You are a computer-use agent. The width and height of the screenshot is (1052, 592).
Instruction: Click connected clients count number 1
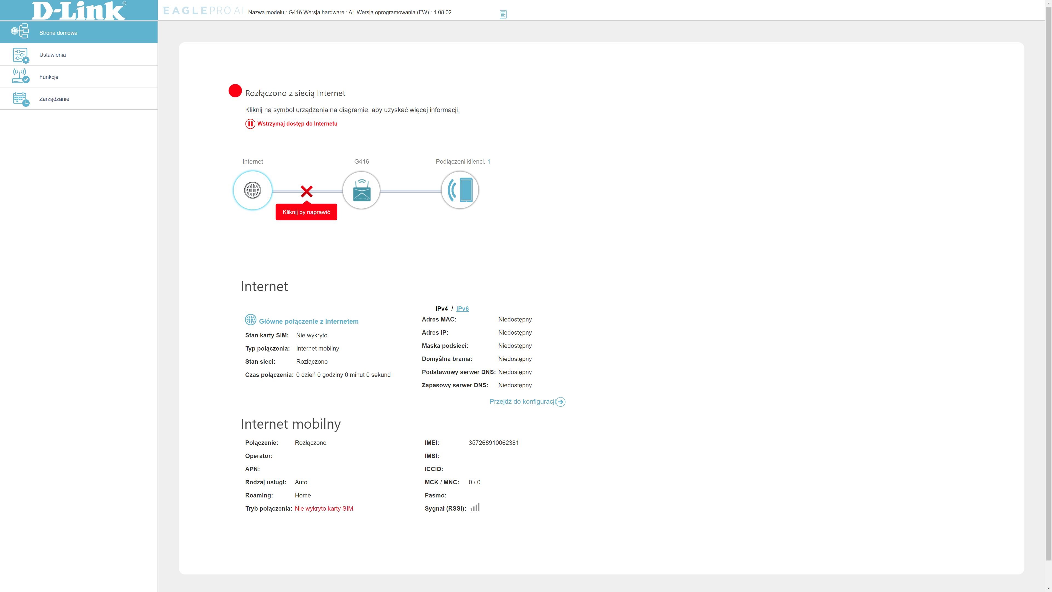click(x=489, y=162)
